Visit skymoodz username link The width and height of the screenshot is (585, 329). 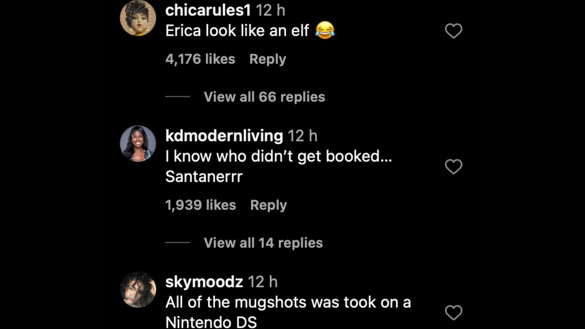point(204,282)
